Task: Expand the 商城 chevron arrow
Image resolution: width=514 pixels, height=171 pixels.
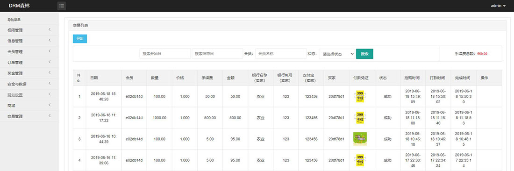Action: coord(50,105)
